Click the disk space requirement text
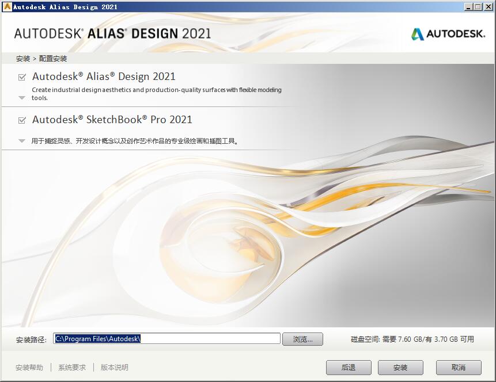496x382 pixels. (x=412, y=339)
